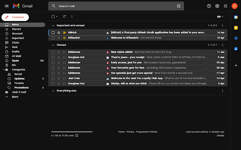Expand the Everything else section
The height and width of the screenshot is (150, 241).
coord(53,91)
